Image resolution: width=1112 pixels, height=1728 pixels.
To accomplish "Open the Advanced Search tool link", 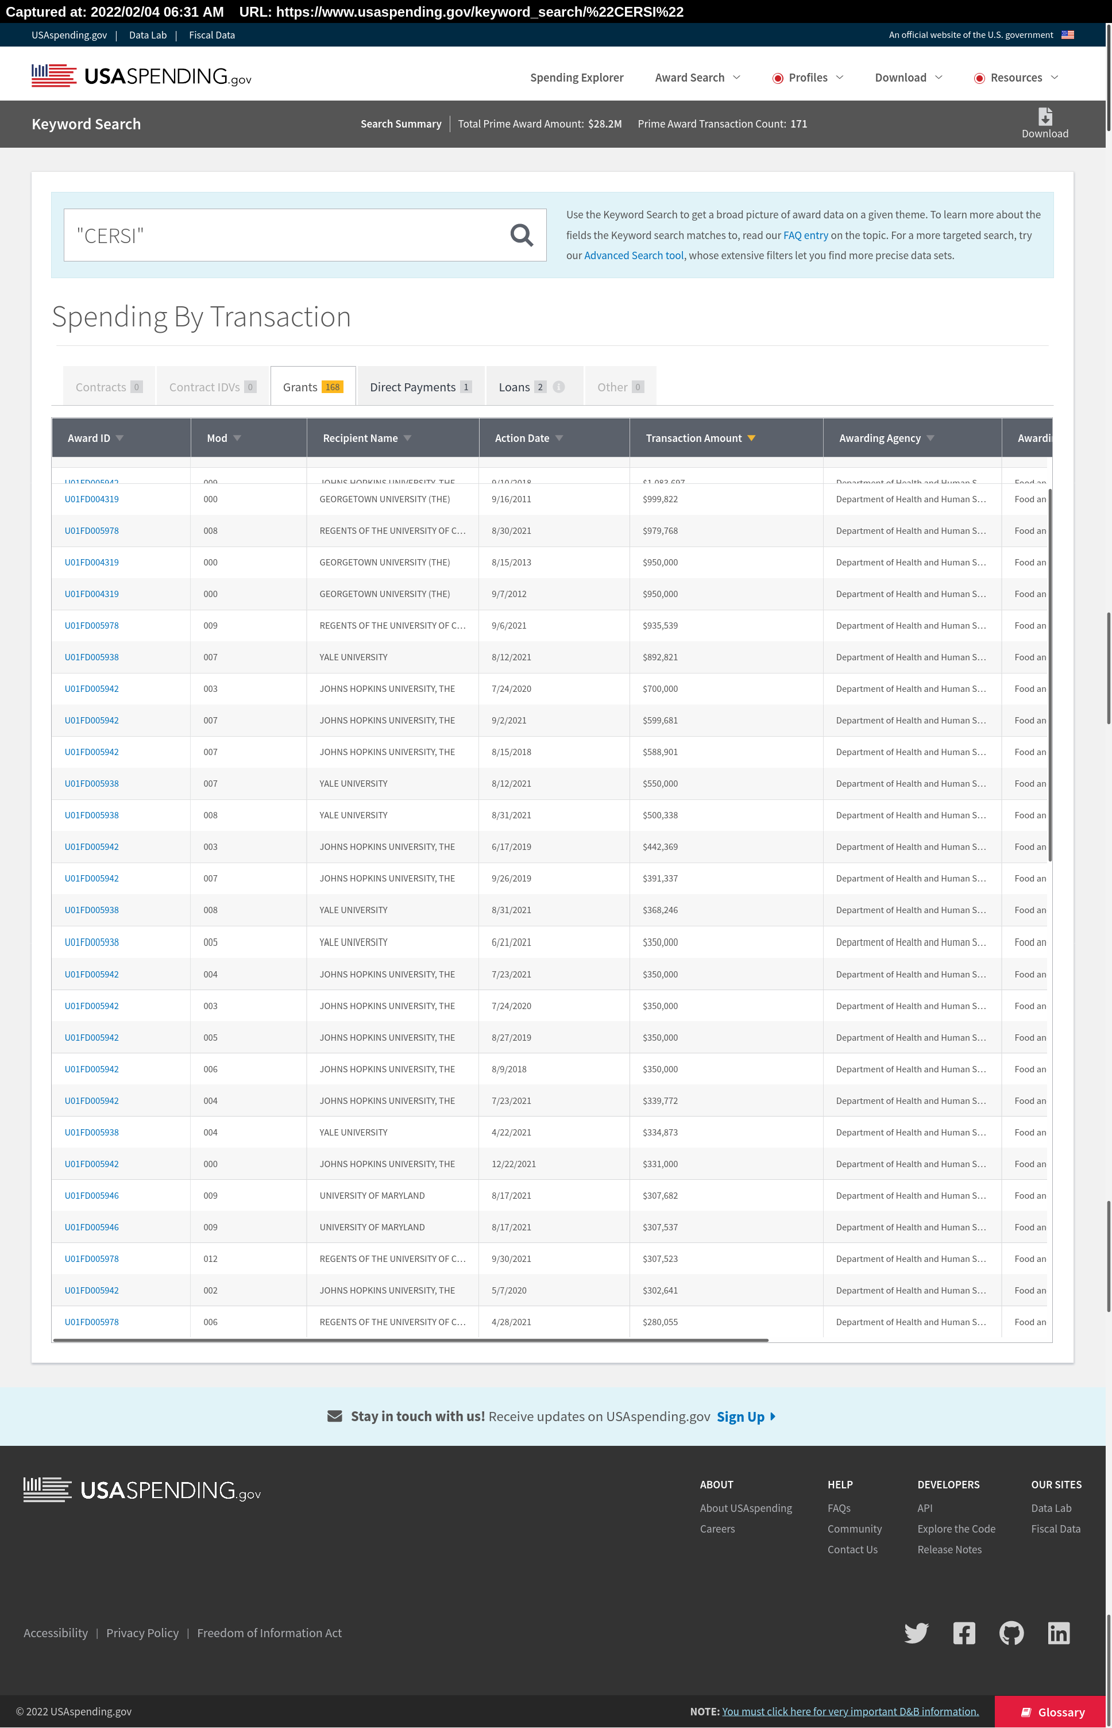I will [x=634, y=256].
